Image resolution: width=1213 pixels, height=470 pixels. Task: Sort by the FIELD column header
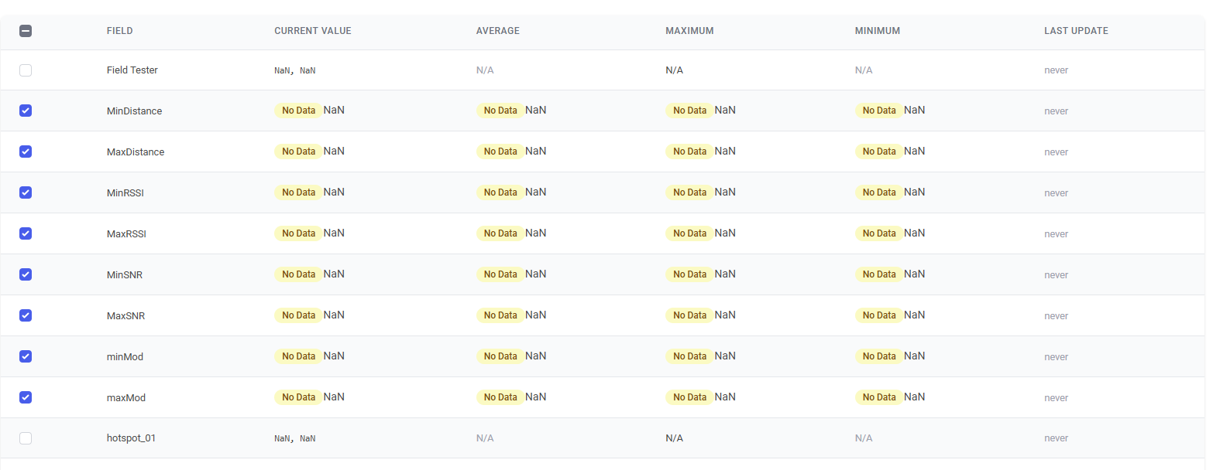(x=120, y=31)
